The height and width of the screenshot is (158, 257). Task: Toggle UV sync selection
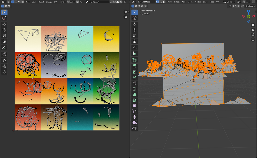point(8,2)
